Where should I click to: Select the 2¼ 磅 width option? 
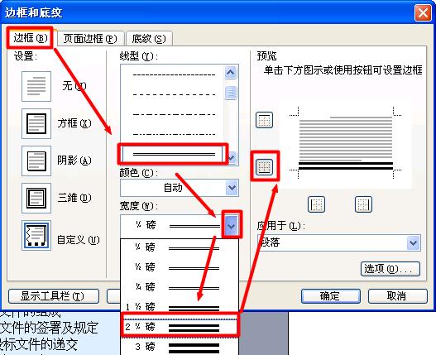[180, 327]
